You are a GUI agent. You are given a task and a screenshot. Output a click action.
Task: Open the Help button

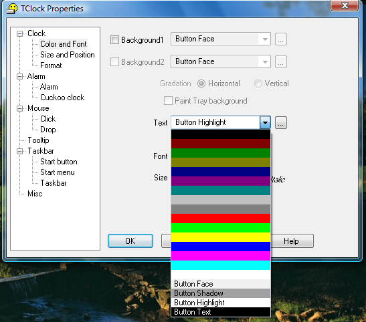click(292, 241)
